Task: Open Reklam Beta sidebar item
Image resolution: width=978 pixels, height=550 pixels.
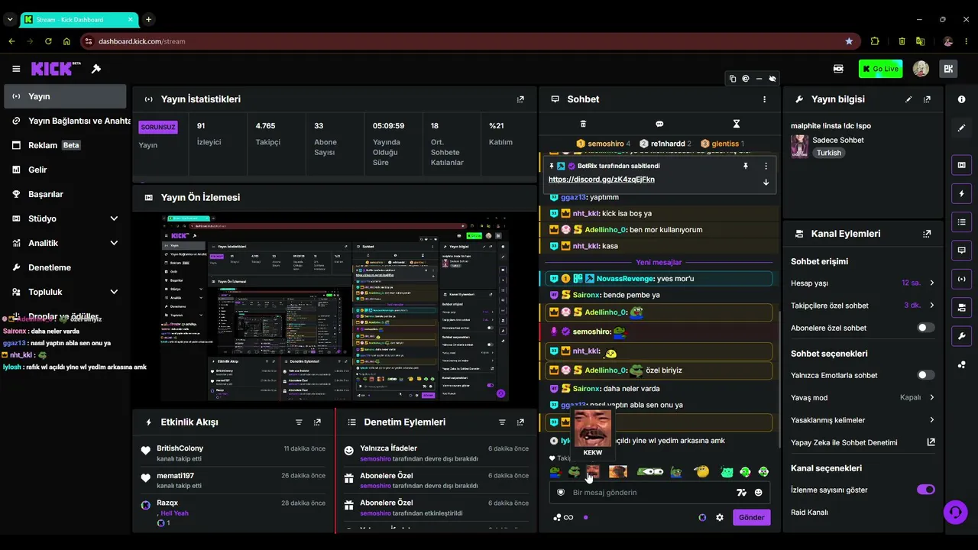Action: click(x=65, y=145)
